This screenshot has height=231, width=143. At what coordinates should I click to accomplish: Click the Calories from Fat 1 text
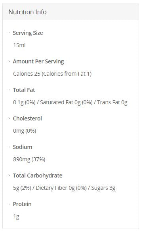[x=67, y=74]
